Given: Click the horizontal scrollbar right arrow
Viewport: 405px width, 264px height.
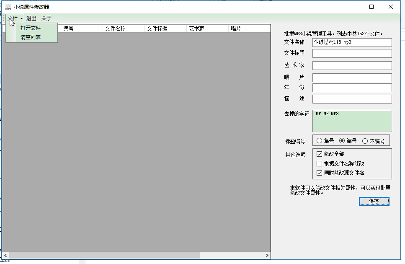Looking at the screenshot, I should [267, 255].
